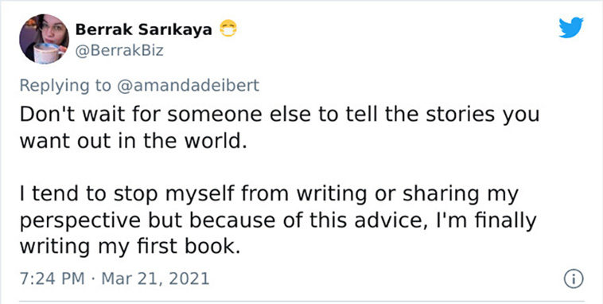Click the 'Replying to' label
603x304 pixels.
click(x=65, y=86)
